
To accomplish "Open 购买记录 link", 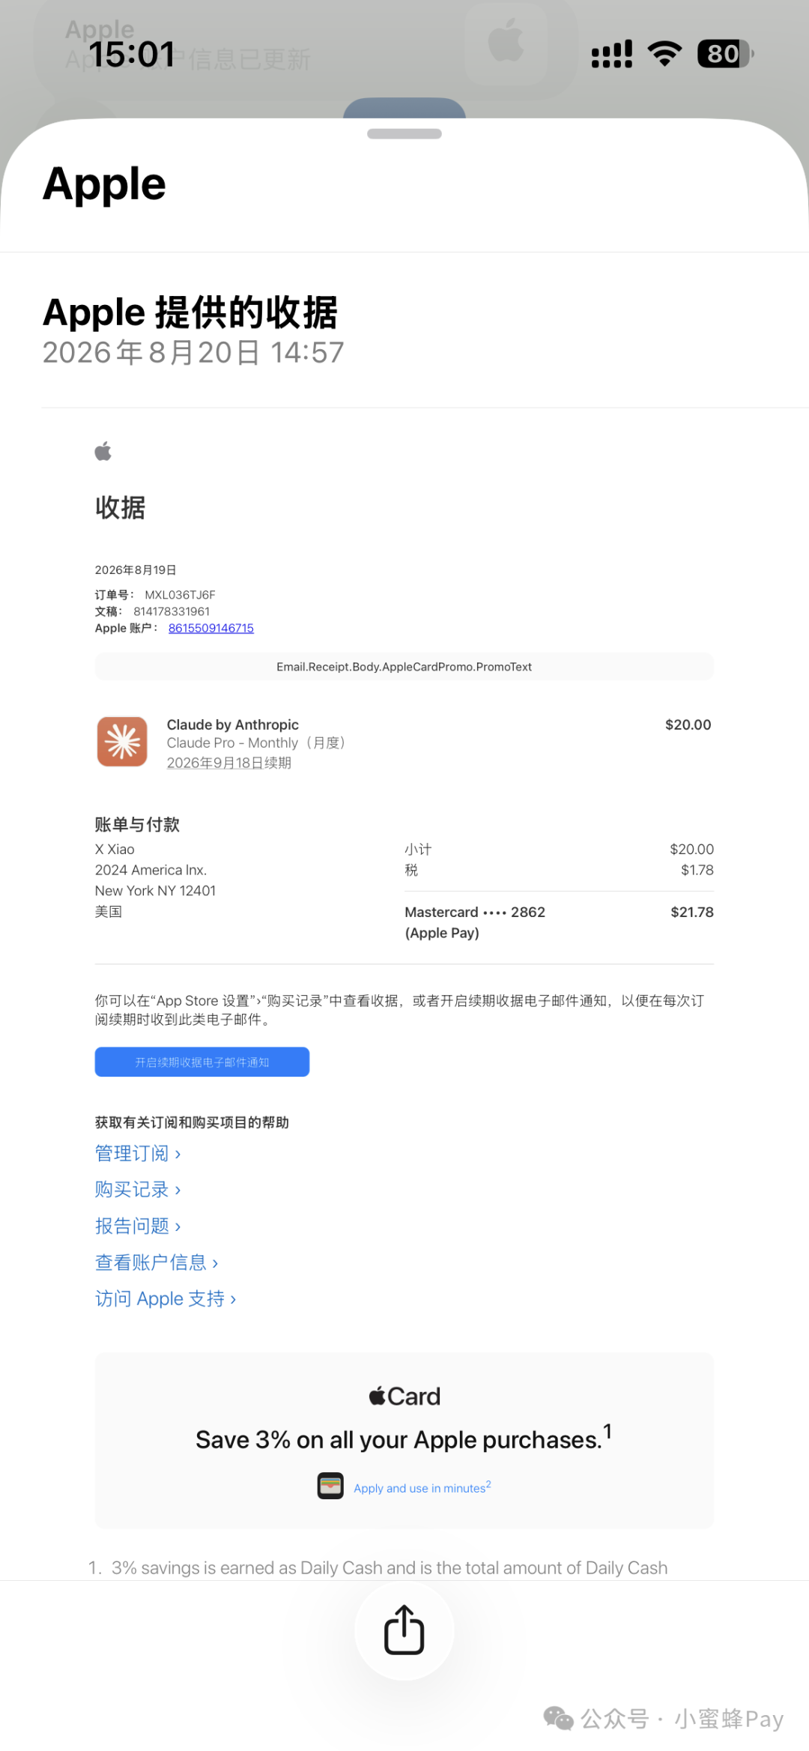I will coord(138,1189).
